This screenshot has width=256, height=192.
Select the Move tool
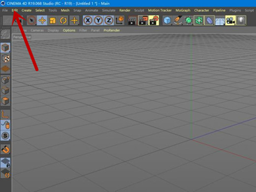pyautogui.click(x=42, y=21)
